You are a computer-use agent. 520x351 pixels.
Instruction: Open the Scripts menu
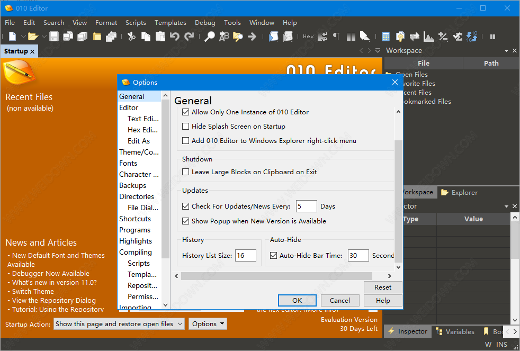[136, 23]
